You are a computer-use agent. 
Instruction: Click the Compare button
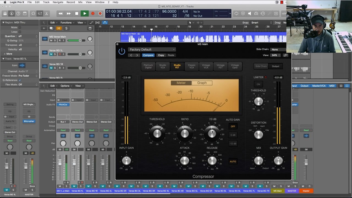tap(148, 55)
